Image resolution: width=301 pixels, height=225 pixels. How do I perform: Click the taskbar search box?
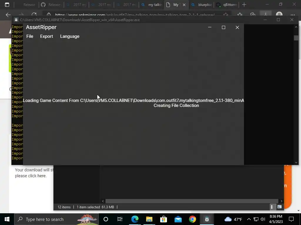pyautogui.click(x=56, y=219)
